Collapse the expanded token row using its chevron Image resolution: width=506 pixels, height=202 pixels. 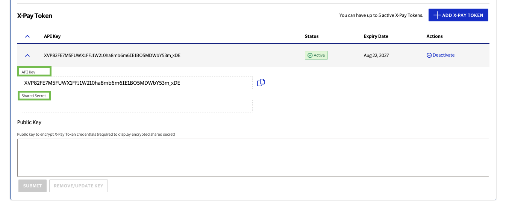click(27, 55)
